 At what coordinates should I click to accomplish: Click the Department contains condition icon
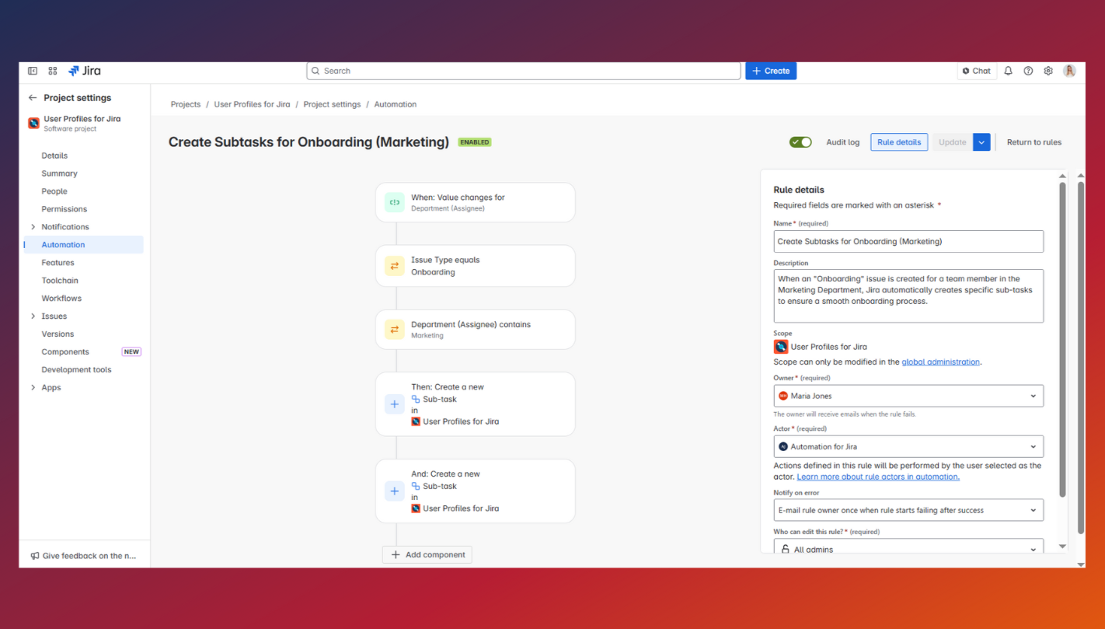[394, 330]
